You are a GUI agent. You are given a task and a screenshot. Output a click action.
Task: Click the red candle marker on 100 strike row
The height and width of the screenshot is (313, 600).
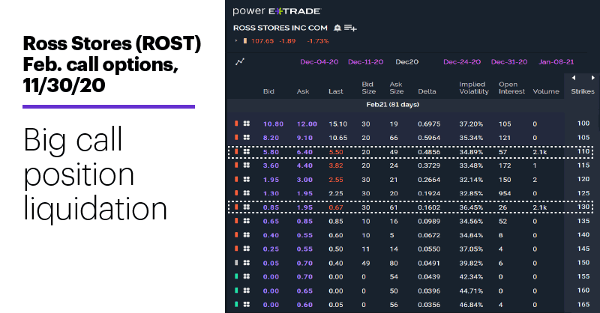click(236, 124)
